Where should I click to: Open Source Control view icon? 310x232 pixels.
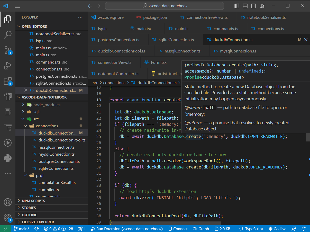[8, 50]
